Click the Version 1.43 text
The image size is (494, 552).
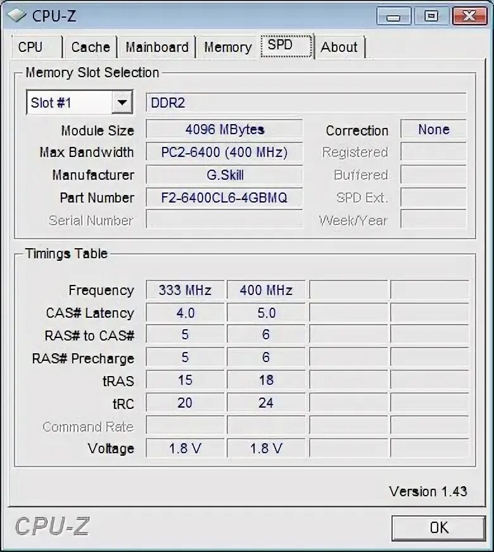[x=427, y=491]
